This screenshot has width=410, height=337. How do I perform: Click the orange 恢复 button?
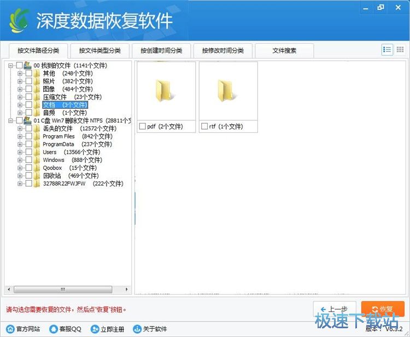[383, 309]
